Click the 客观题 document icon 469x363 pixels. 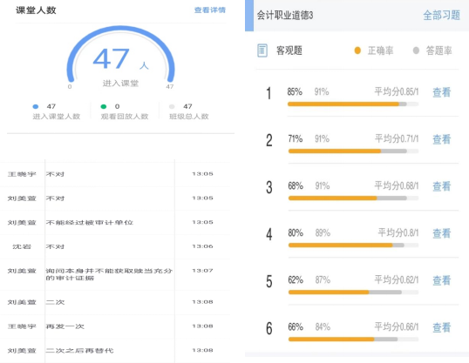[262, 50]
